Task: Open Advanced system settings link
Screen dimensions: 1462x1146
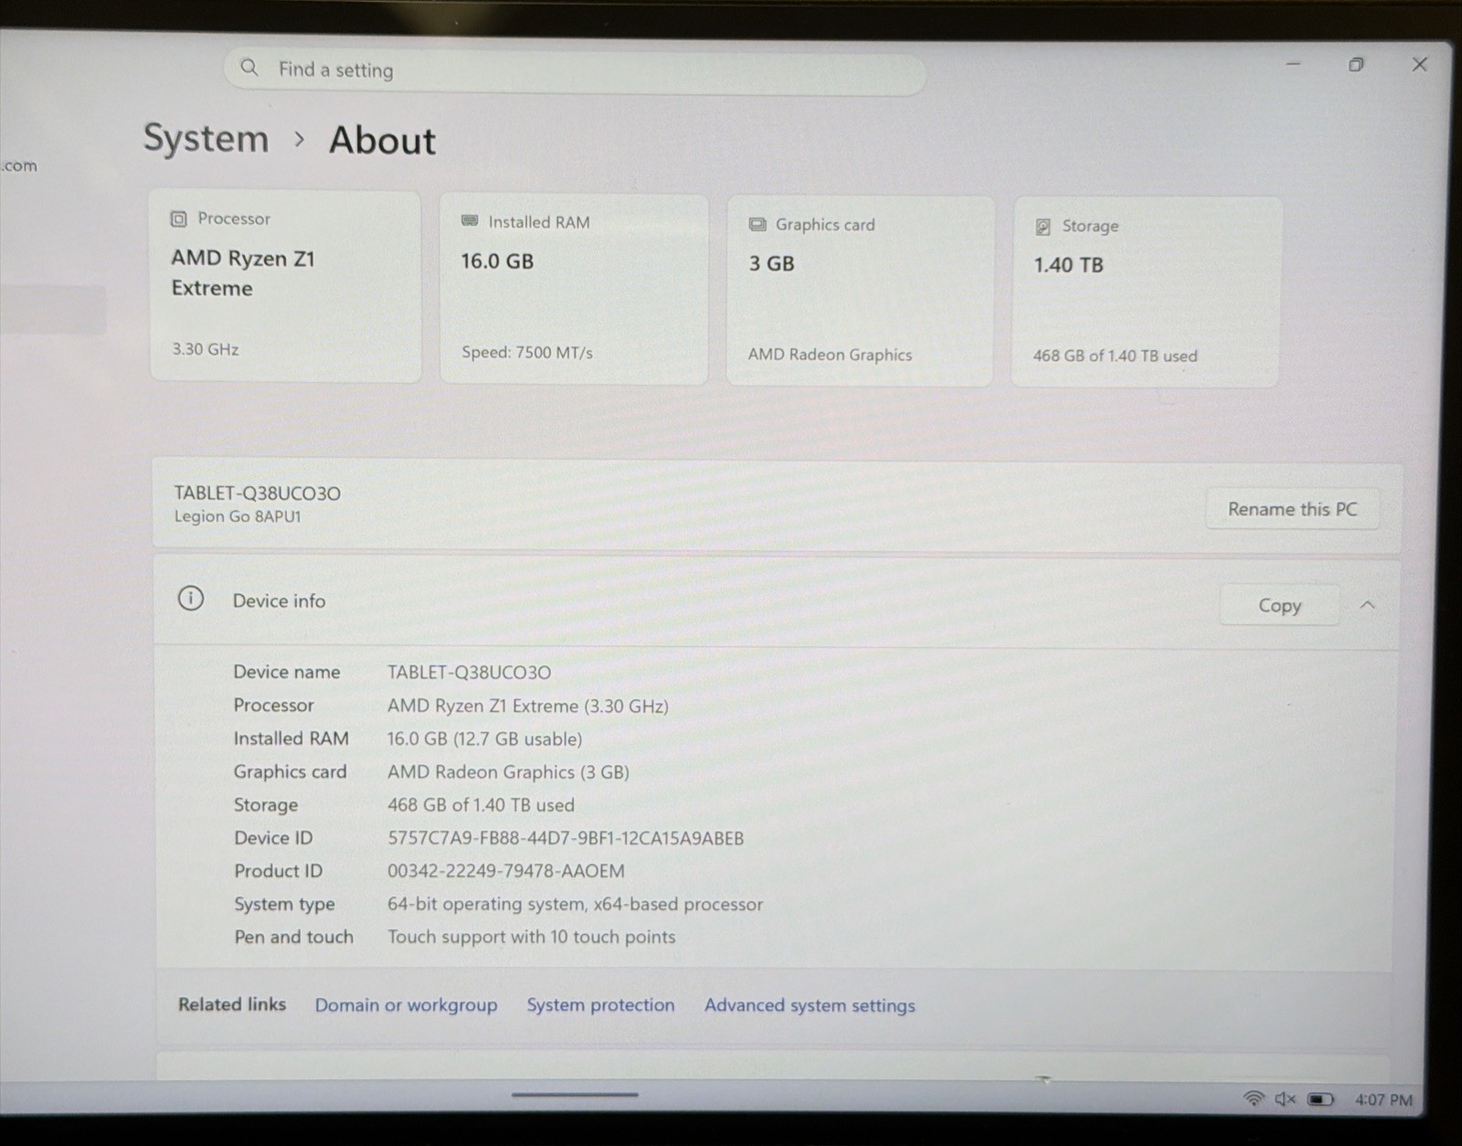Action: [x=810, y=1005]
